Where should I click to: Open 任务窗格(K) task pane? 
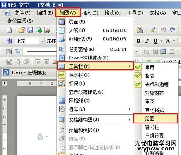point(95,49)
